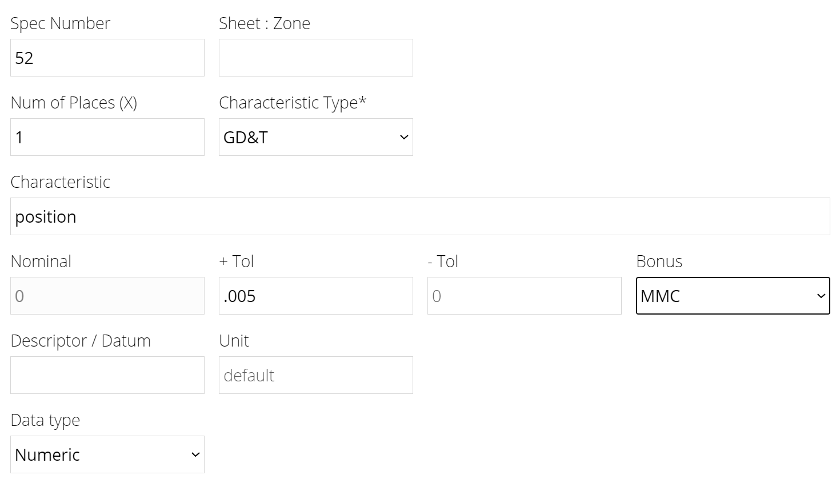This screenshot has height=483, width=840.
Task: Click the 'Descriptor / Datum' label
Action: tap(81, 341)
